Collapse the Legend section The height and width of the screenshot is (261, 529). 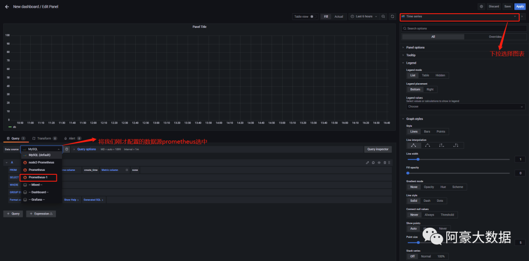click(411, 63)
